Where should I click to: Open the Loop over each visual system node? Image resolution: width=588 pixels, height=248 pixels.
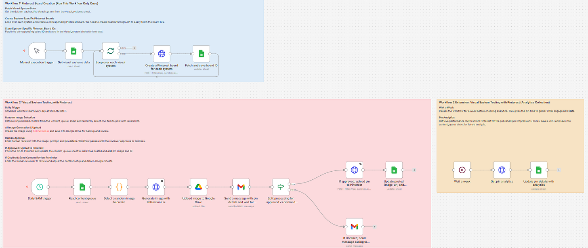tap(110, 51)
